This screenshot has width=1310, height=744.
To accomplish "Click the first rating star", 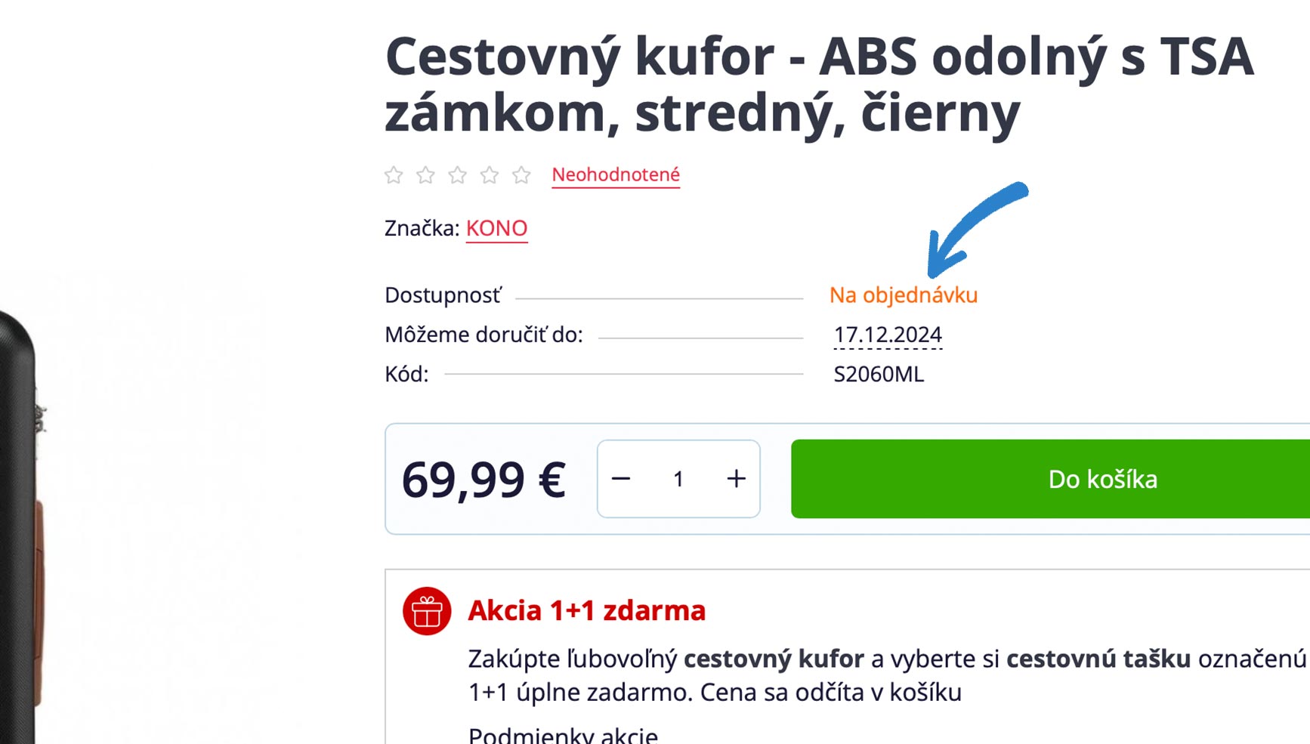I will 394,175.
